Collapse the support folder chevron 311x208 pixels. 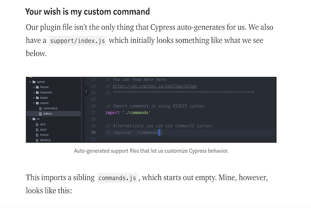click(33, 103)
